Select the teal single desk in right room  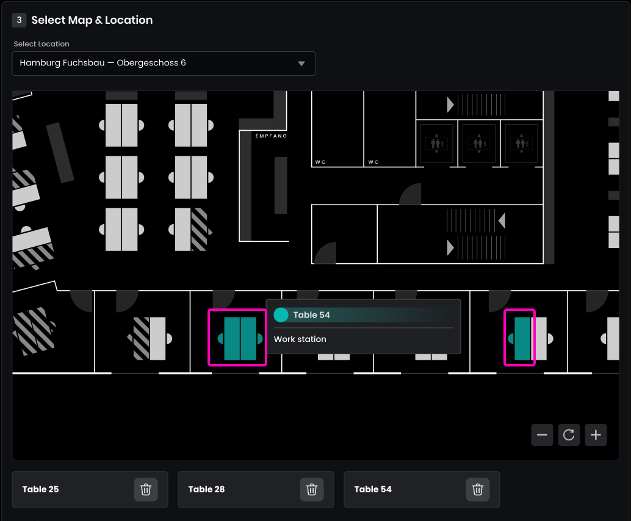[x=522, y=338]
